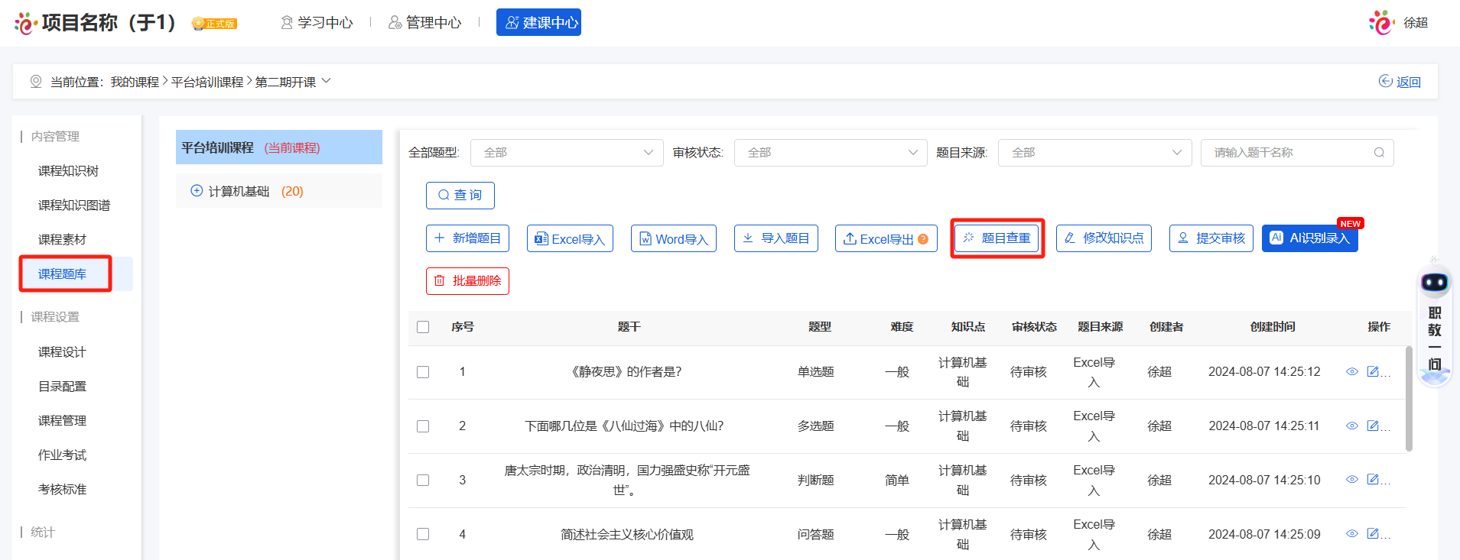The image size is (1460, 560).
Task: Open 作业考试 in sidebar
Action: coord(63,455)
